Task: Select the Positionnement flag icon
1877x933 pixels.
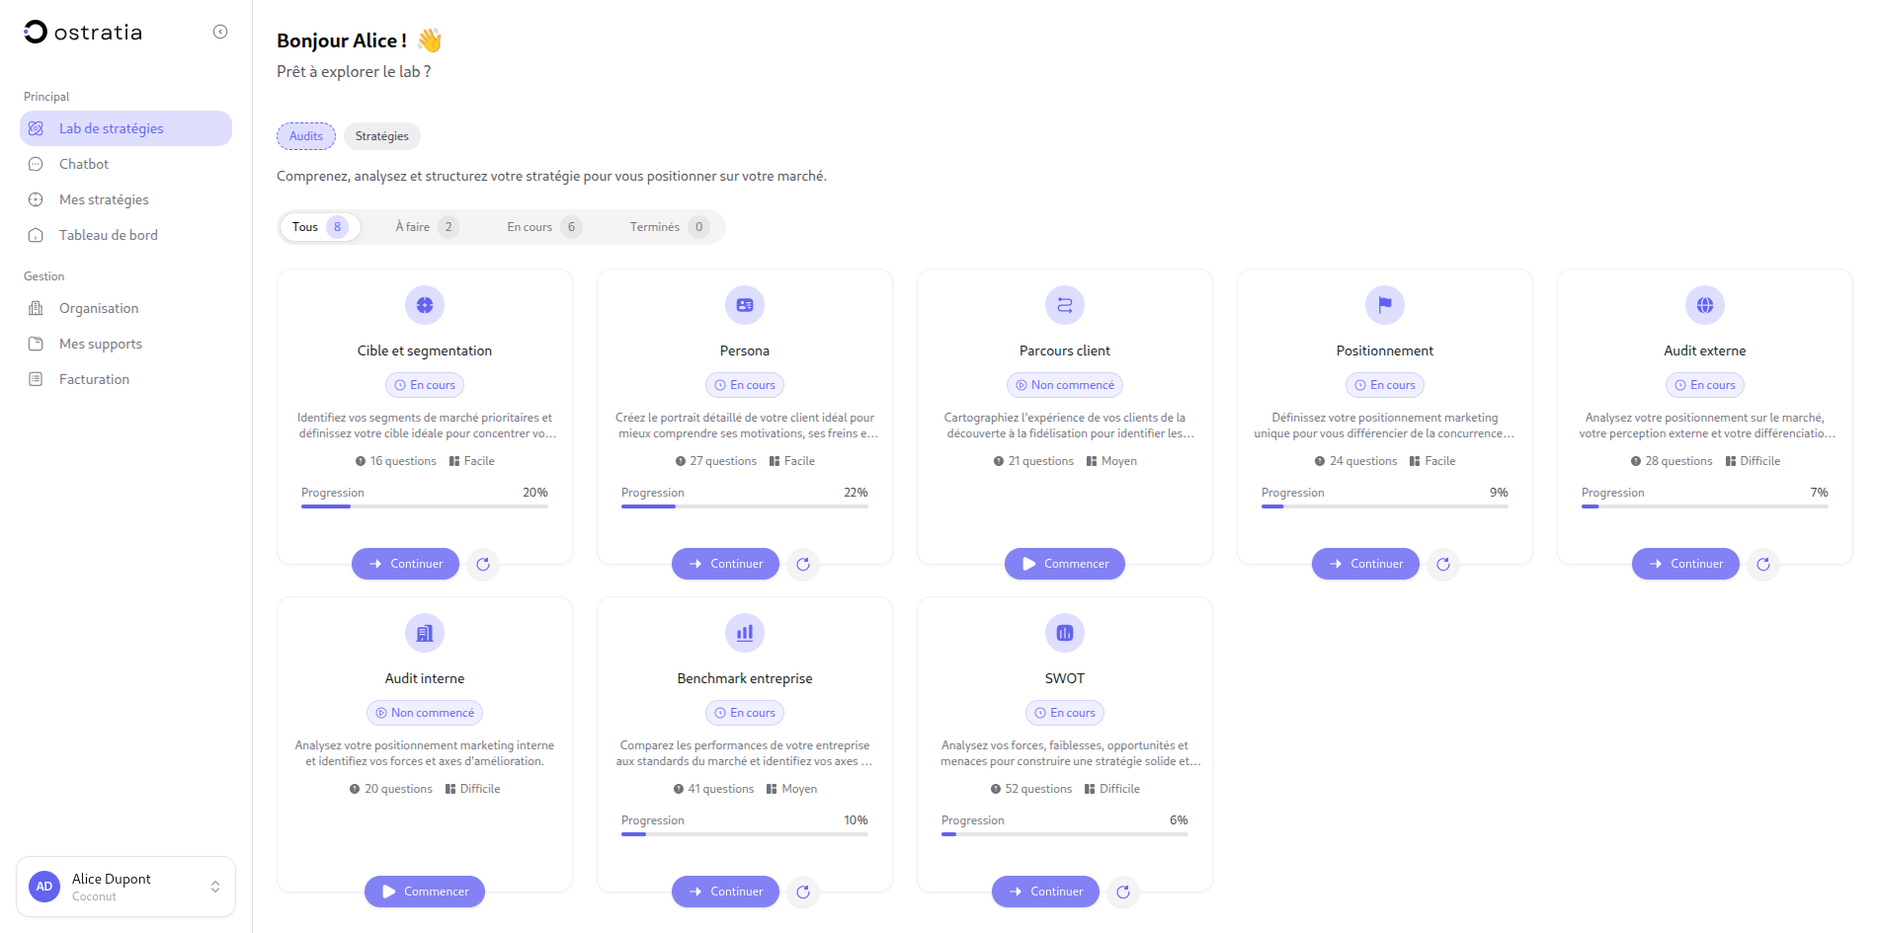Action: click(1384, 305)
